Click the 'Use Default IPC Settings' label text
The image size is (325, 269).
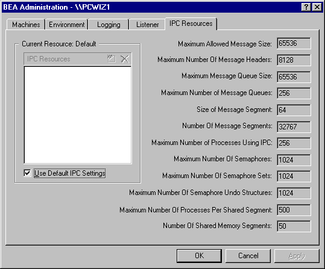pos(70,173)
